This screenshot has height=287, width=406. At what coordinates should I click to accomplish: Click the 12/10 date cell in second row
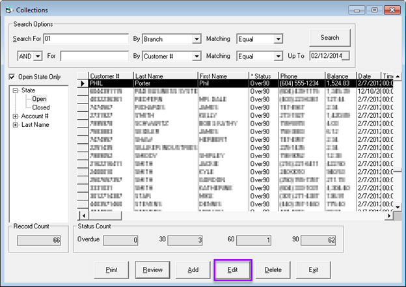[x=369, y=91]
